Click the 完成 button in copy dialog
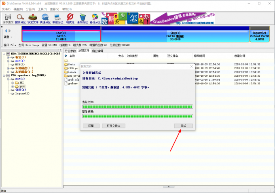Screen dimensions: 275x193 (x=183, y=126)
